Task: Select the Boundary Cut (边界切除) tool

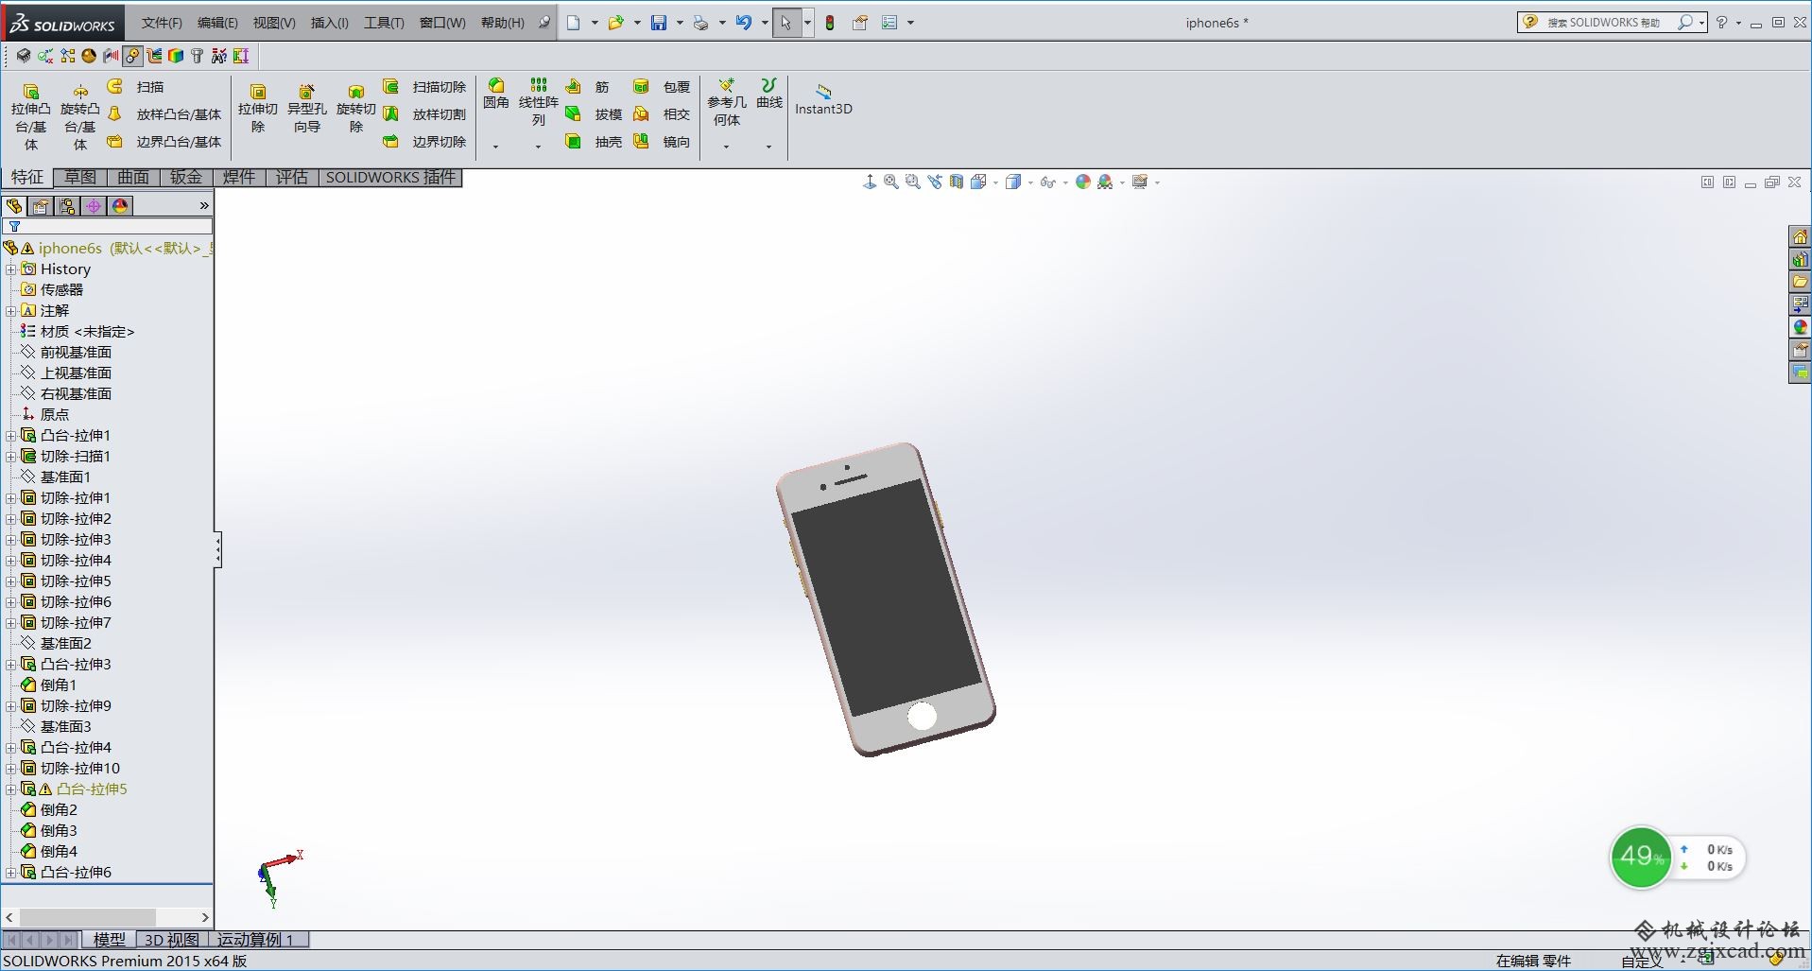Action: point(424,142)
